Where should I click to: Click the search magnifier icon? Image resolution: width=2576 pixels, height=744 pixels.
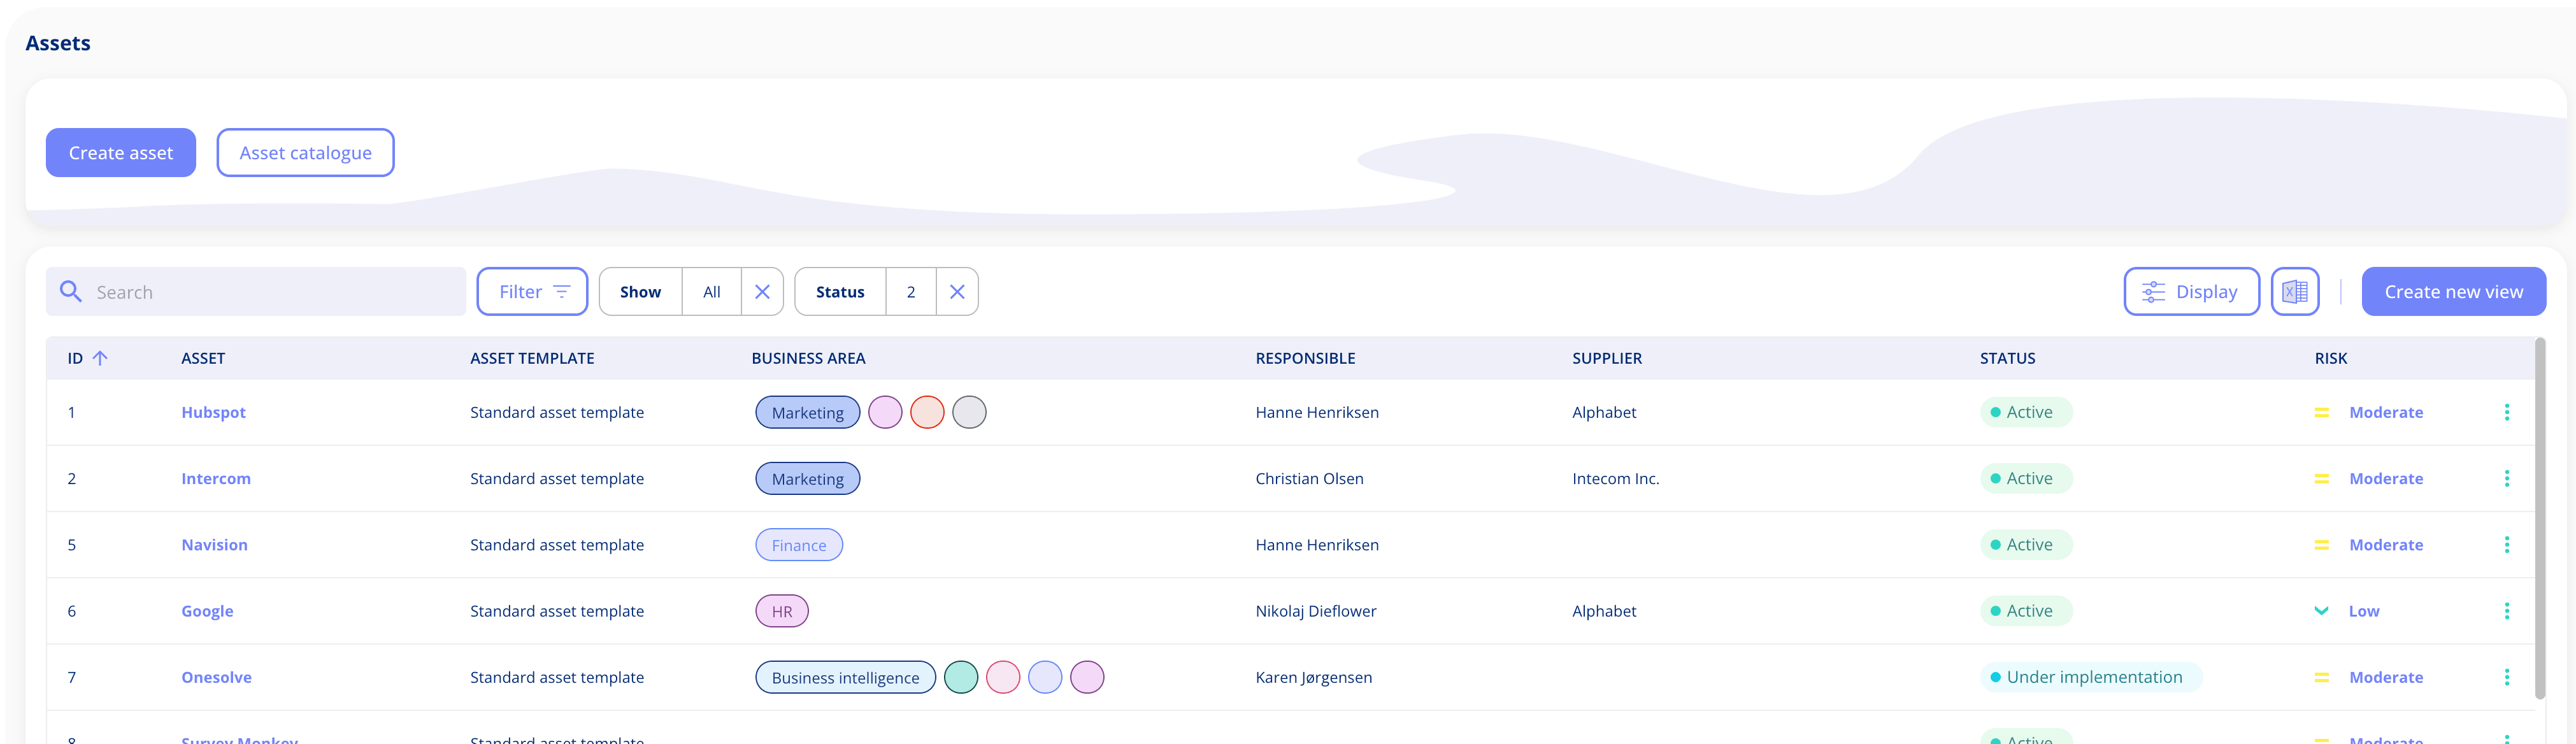[x=71, y=291]
